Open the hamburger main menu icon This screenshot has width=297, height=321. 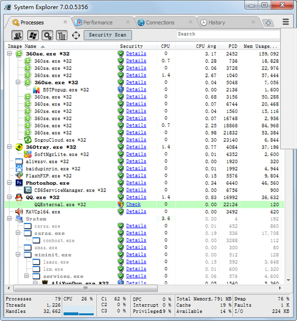(x=286, y=22)
